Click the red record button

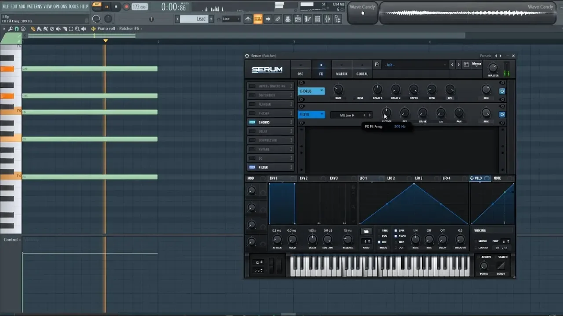click(x=126, y=7)
